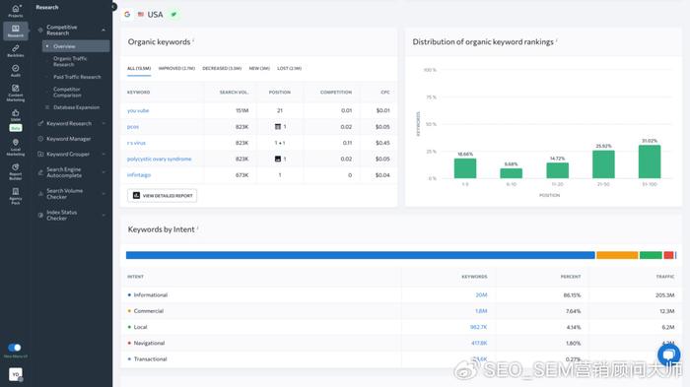690x387 pixels.
Task: Open Competitor Comparison
Action: coord(67,92)
